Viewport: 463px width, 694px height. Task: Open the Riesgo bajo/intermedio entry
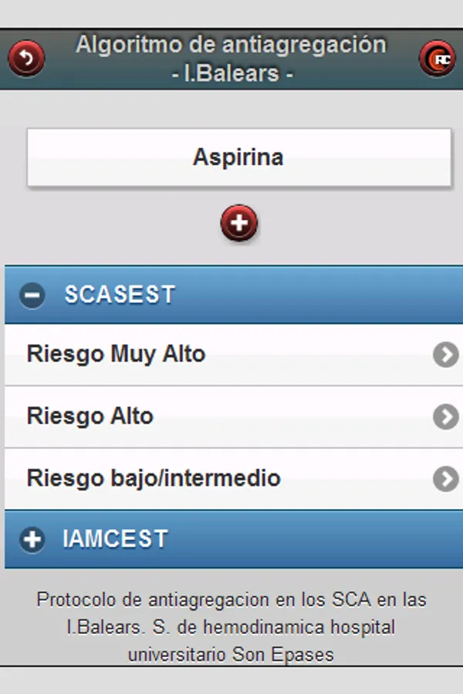pyautogui.click(x=154, y=478)
